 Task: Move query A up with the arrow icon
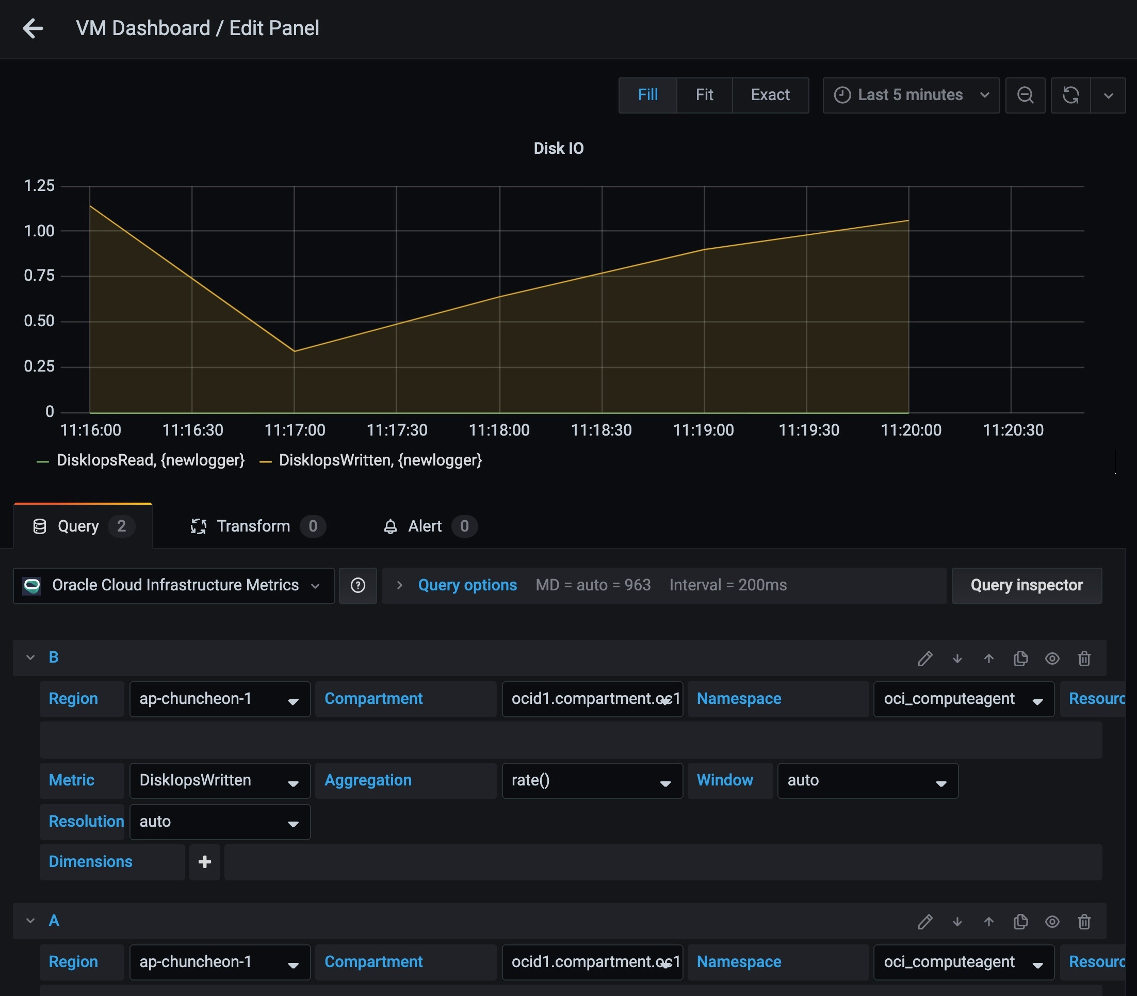pyautogui.click(x=988, y=922)
